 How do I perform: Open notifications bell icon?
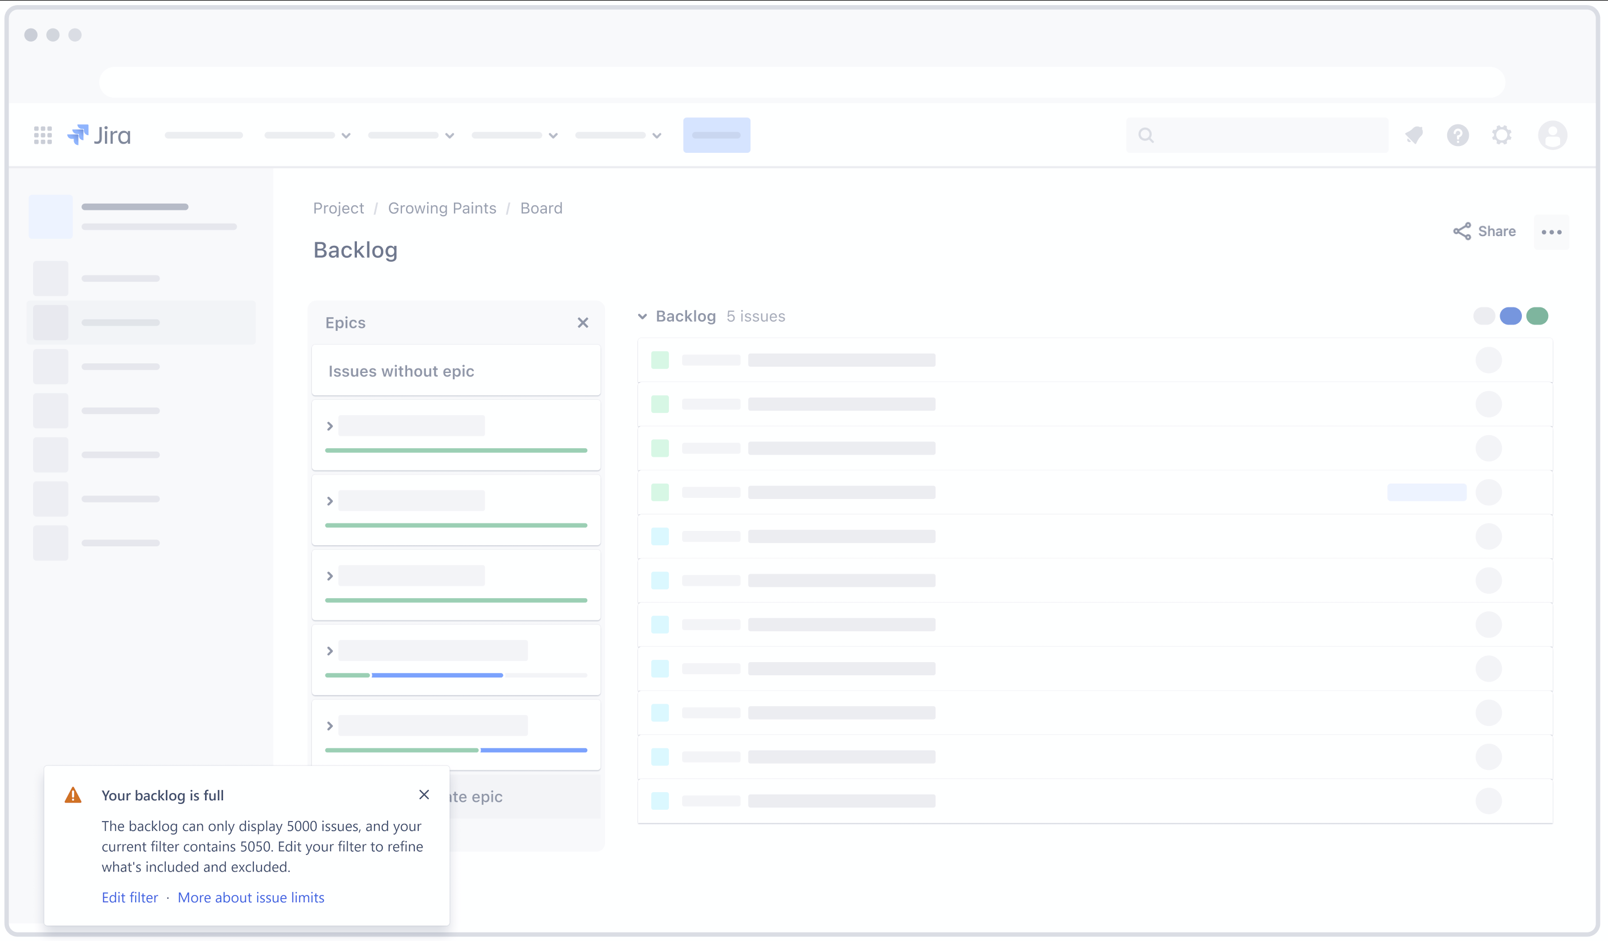pos(1414,135)
